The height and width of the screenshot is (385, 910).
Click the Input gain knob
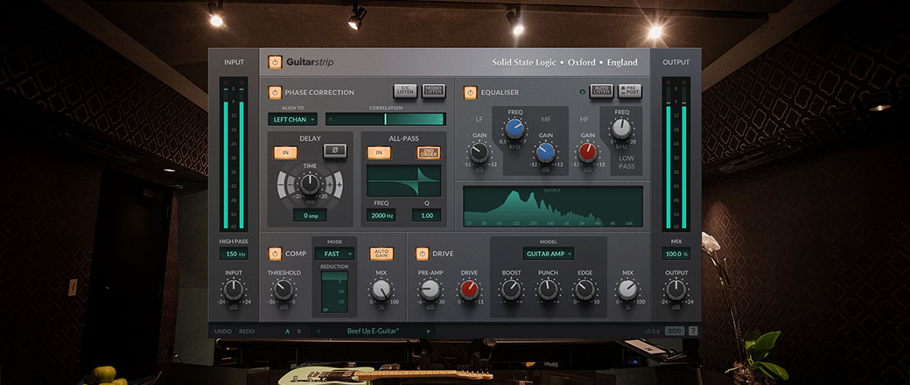click(x=234, y=290)
